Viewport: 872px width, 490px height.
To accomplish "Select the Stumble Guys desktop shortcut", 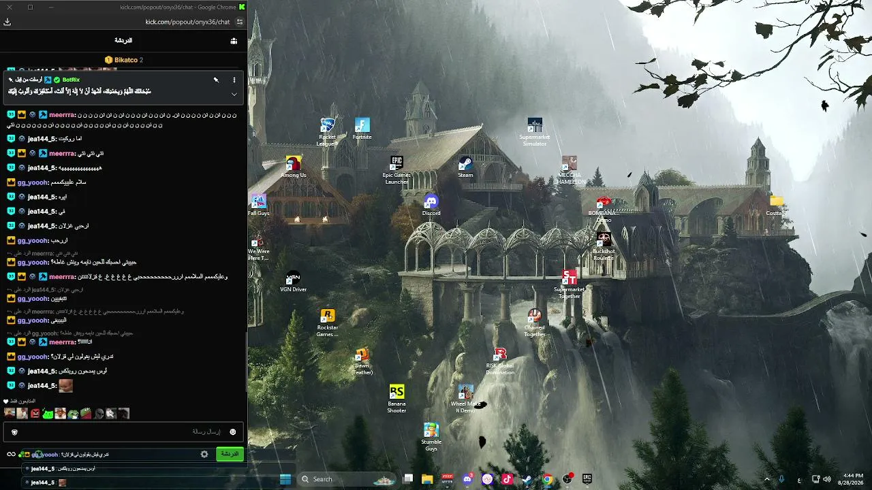I will 431,437.
